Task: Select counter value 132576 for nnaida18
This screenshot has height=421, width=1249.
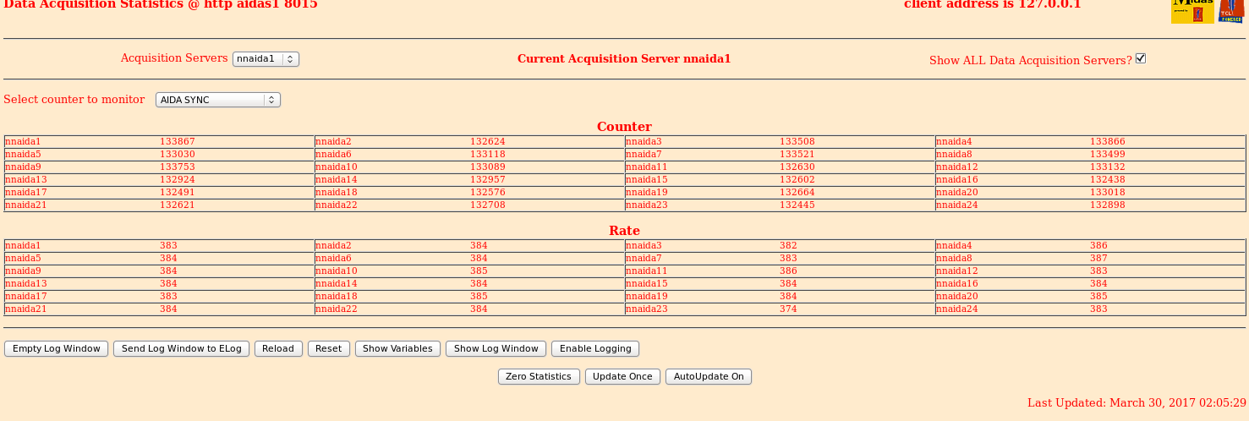Action: coord(488,193)
